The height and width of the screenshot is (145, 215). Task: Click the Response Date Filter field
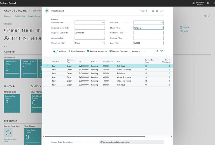pos(90,33)
